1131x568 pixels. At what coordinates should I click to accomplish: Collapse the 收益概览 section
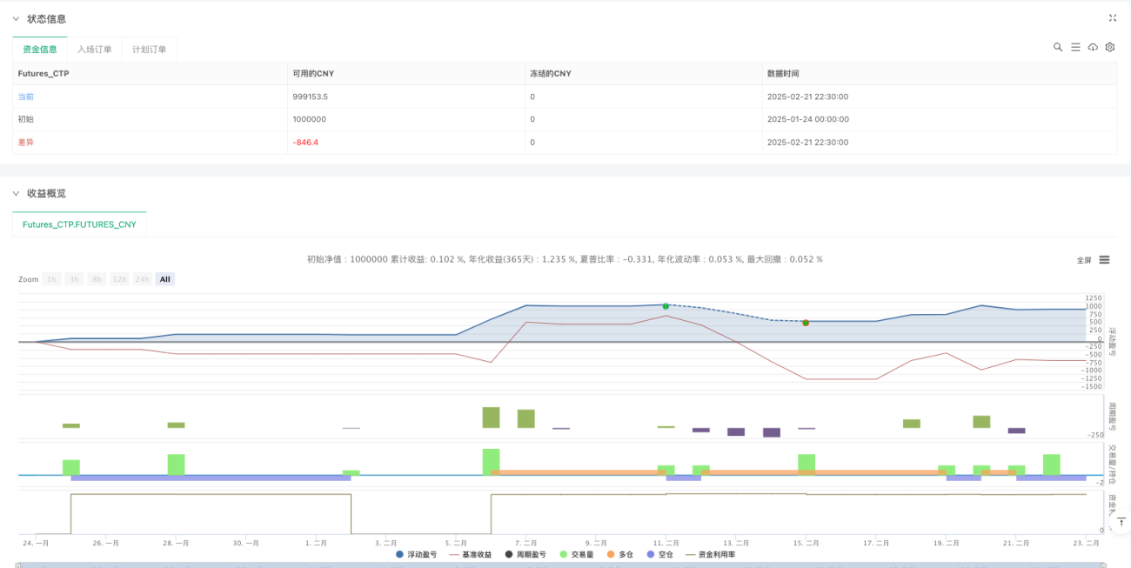click(16, 193)
